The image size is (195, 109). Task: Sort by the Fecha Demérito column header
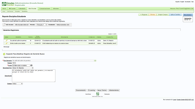pos(37,37)
